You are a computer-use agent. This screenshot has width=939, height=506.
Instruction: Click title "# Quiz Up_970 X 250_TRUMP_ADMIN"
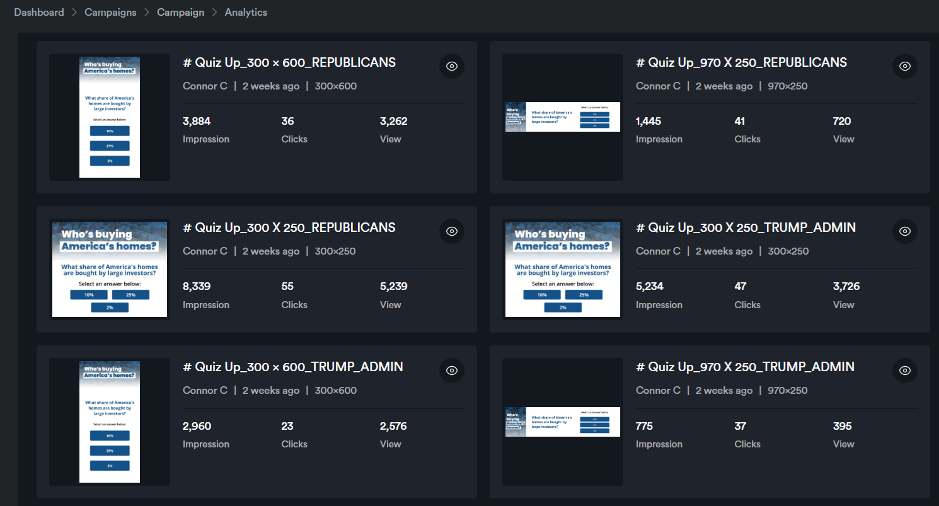[x=745, y=367]
